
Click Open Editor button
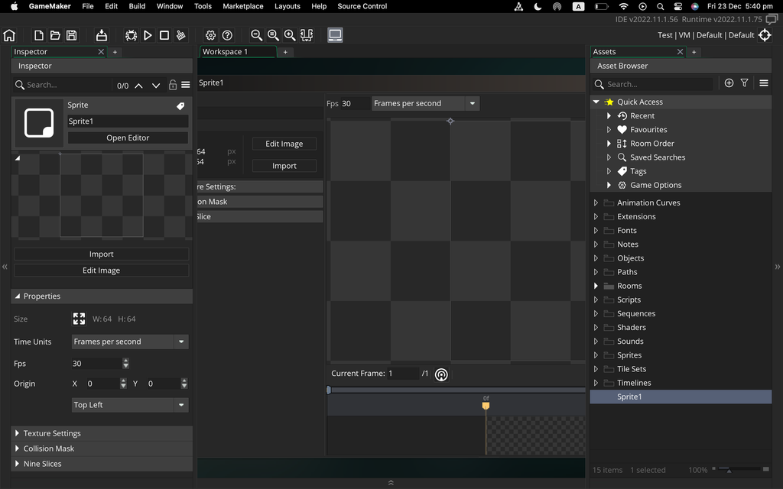pos(128,138)
